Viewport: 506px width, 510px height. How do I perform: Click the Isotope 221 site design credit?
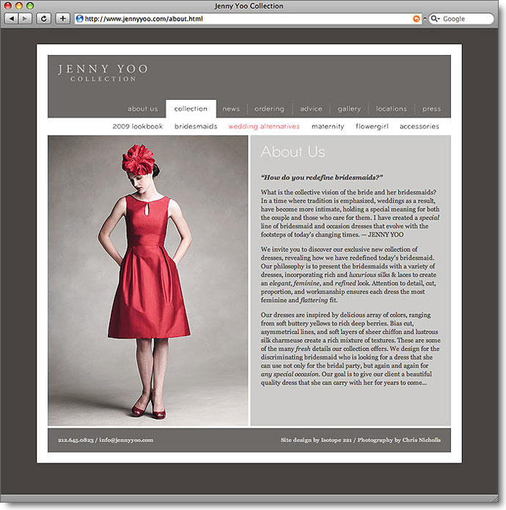tap(336, 440)
